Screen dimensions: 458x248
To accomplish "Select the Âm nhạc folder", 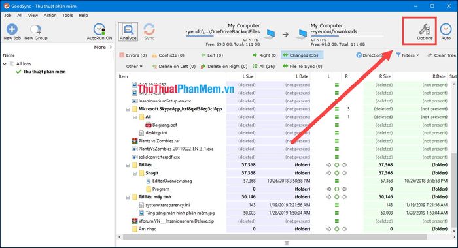I will (x=147, y=229).
